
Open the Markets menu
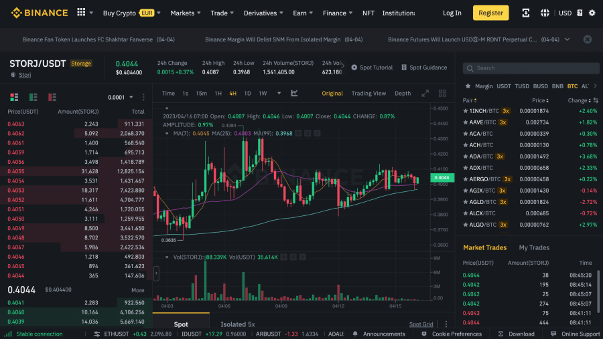186,13
